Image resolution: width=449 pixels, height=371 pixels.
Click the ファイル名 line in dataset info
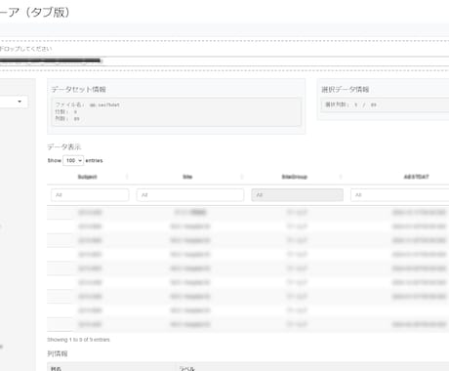[x=87, y=104]
